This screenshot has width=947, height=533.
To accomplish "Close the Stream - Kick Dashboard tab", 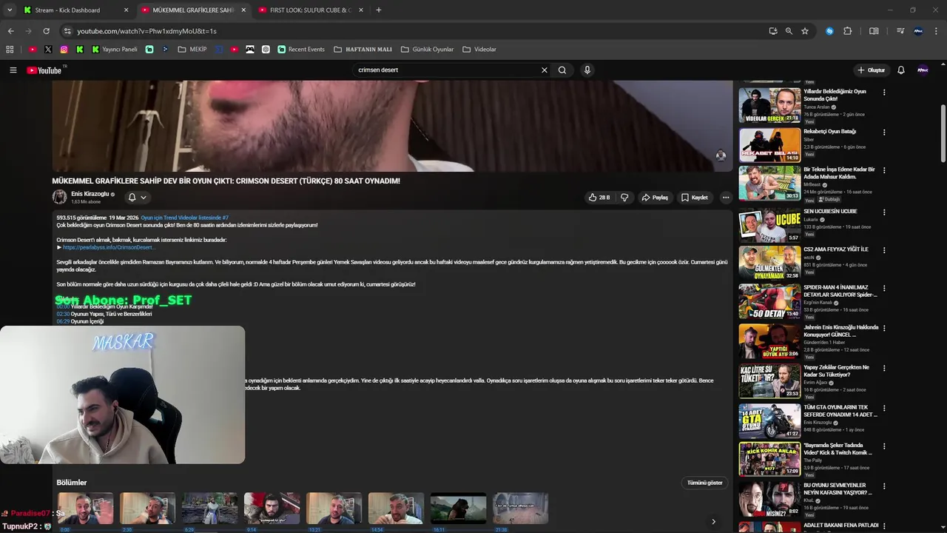I will [126, 10].
